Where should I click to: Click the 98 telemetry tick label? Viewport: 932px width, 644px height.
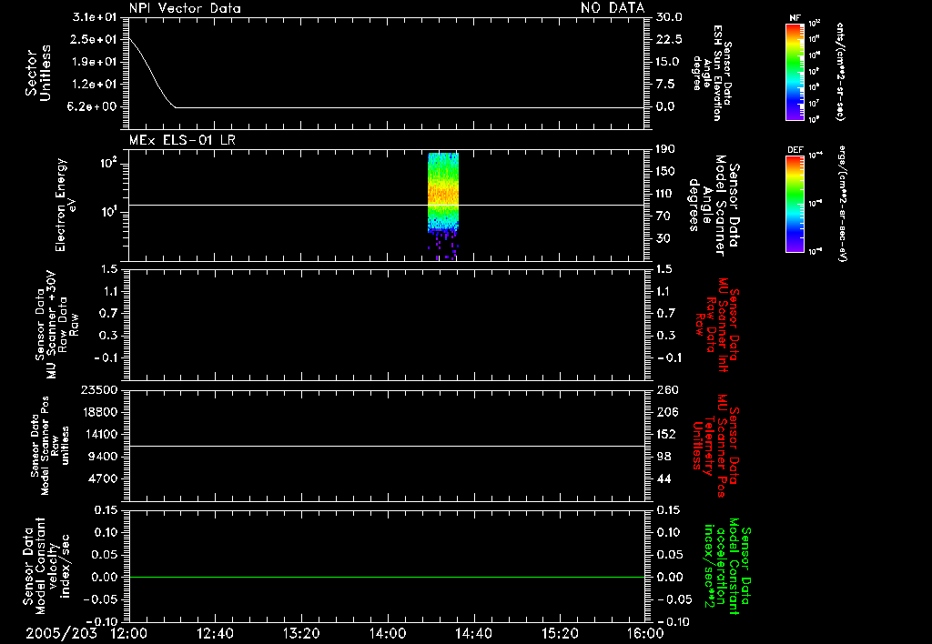[x=664, y=457]
